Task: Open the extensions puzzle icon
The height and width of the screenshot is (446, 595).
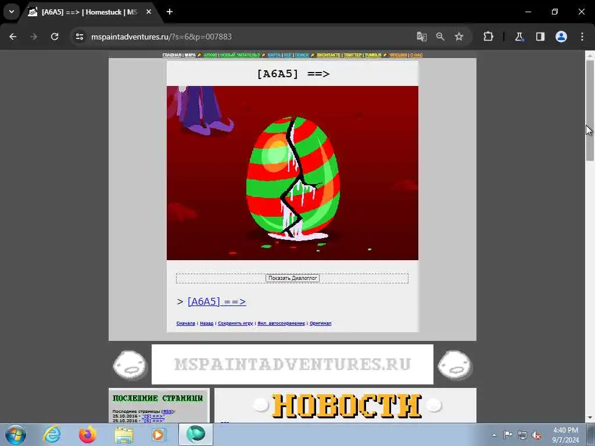Action: [x=488, y=37]
